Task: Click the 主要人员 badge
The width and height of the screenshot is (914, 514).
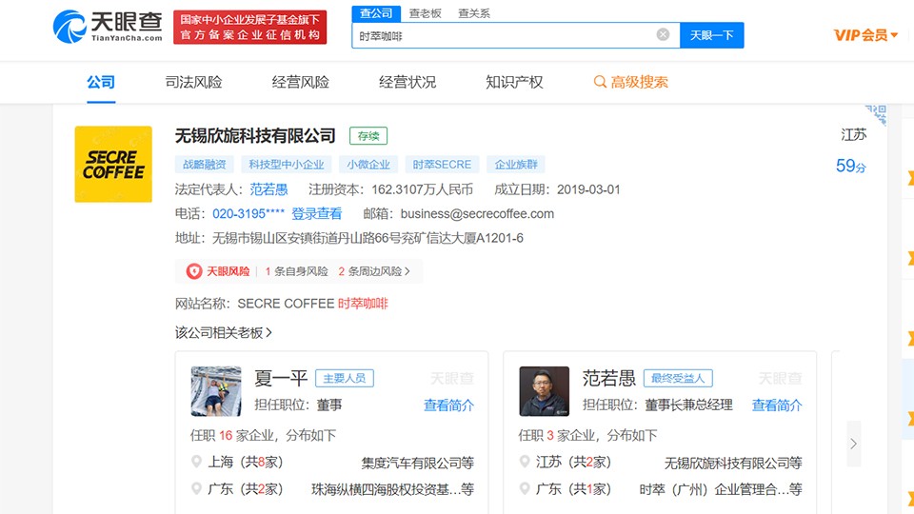Action: pyautogui.click(x=345, y=378)
